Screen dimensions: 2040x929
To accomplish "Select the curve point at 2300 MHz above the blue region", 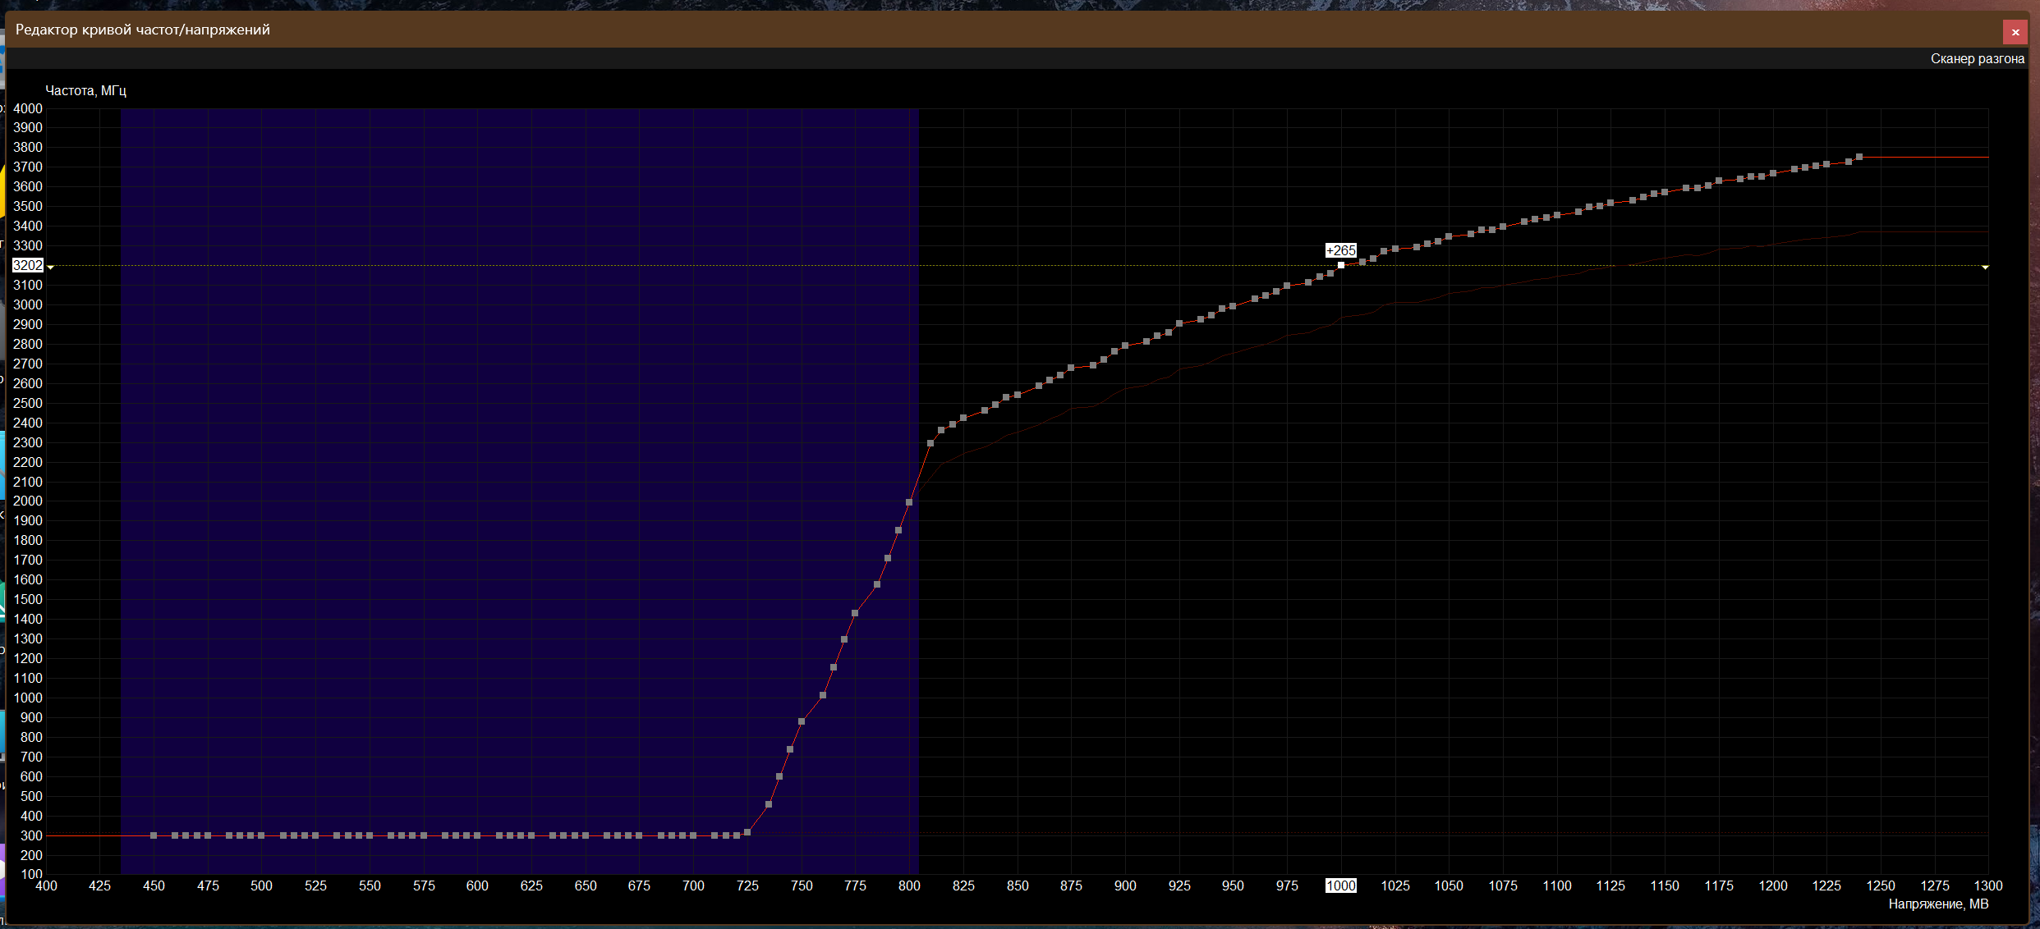I will click(x=930, y=443).
